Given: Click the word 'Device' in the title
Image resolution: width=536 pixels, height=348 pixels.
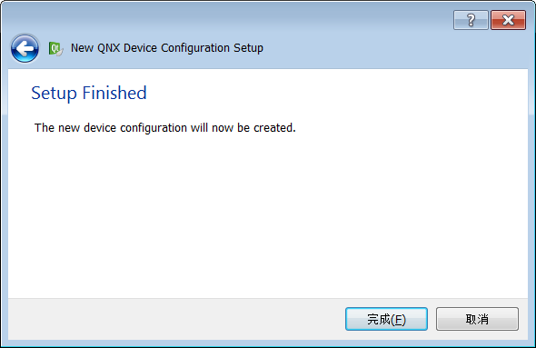Looking at the screenshot, I should pyautogui.click(x=141, y=48).
